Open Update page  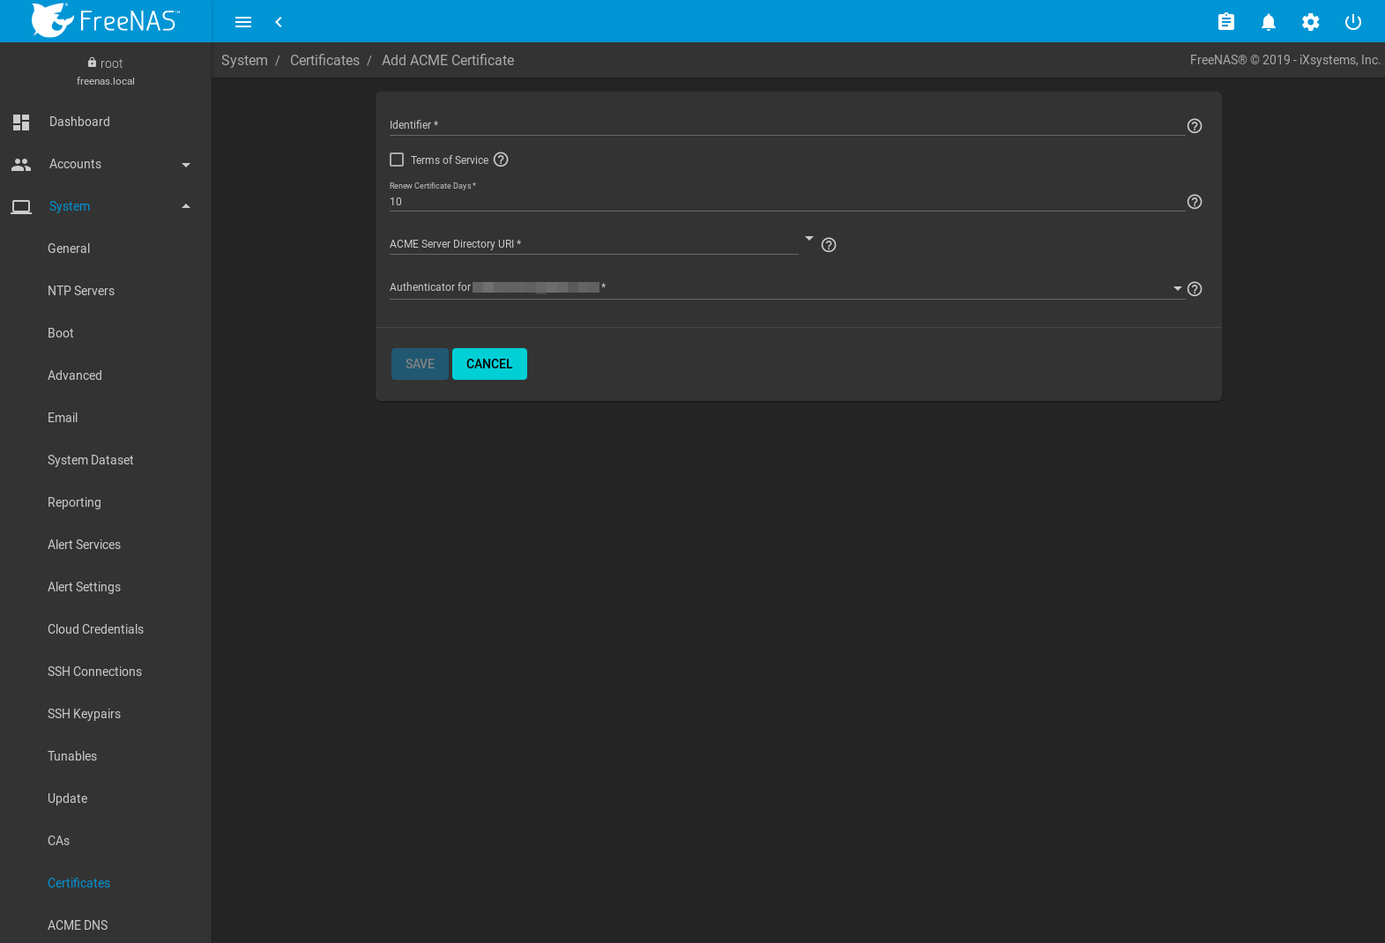67,798
